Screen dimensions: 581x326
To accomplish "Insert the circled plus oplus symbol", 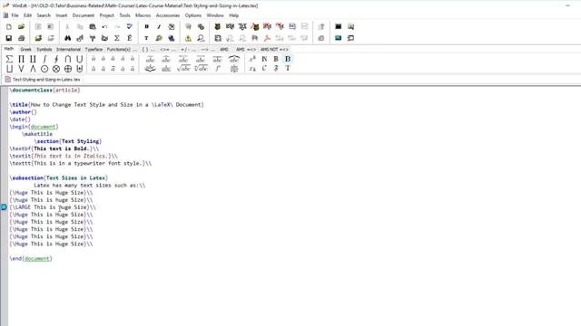I will coord(68,69).
